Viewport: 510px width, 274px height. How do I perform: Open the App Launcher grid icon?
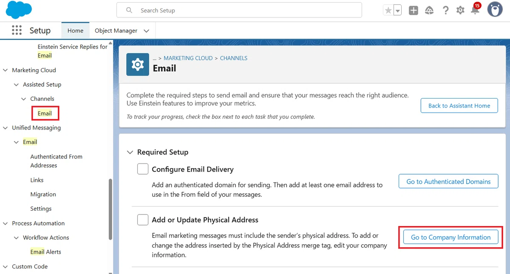click(x=17, y=30)
